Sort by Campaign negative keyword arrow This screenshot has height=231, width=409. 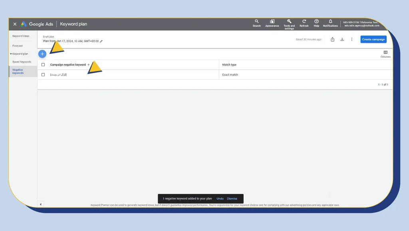pyautogui.click(x=88, y=65)
